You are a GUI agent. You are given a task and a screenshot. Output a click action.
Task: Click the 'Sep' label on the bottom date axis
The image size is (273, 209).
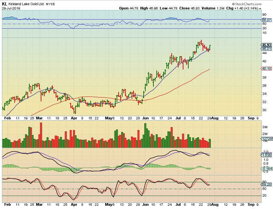[251, 204]
